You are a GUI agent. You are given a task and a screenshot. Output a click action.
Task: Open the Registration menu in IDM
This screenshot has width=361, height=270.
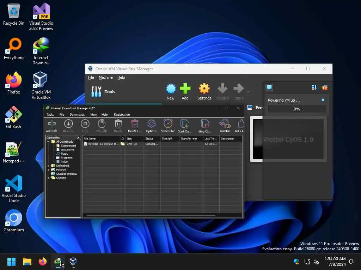click(122, 114)
